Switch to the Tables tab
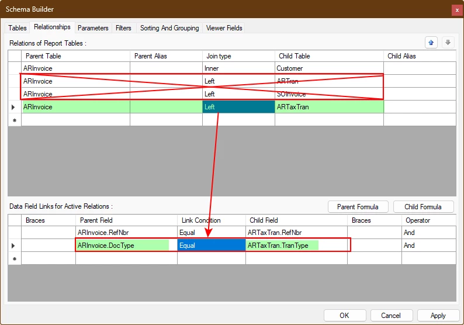 pos(17,28)
